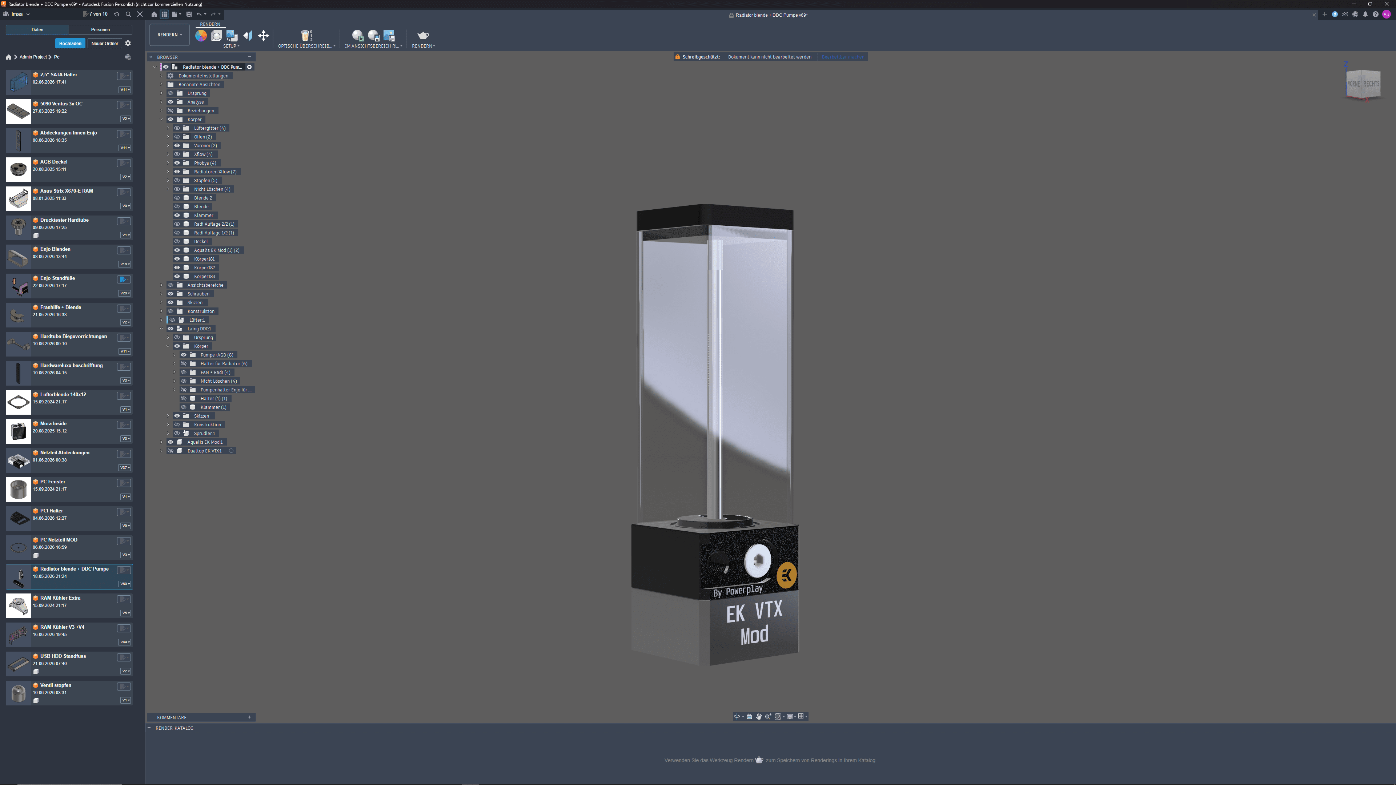Toggle visibility of Dualtop EK VTX:1

click(170, 451)
